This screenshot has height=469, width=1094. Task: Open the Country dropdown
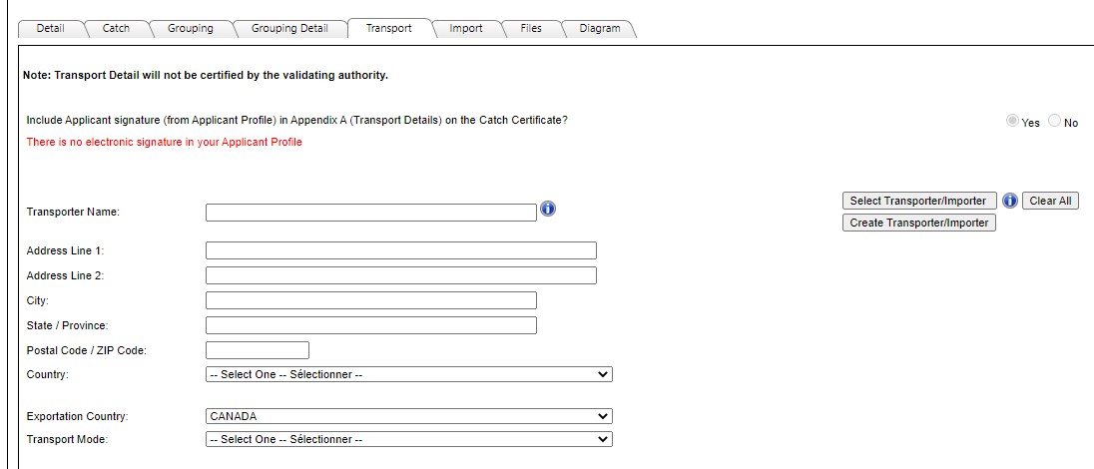pyautogui.click(x=409, y=374)
